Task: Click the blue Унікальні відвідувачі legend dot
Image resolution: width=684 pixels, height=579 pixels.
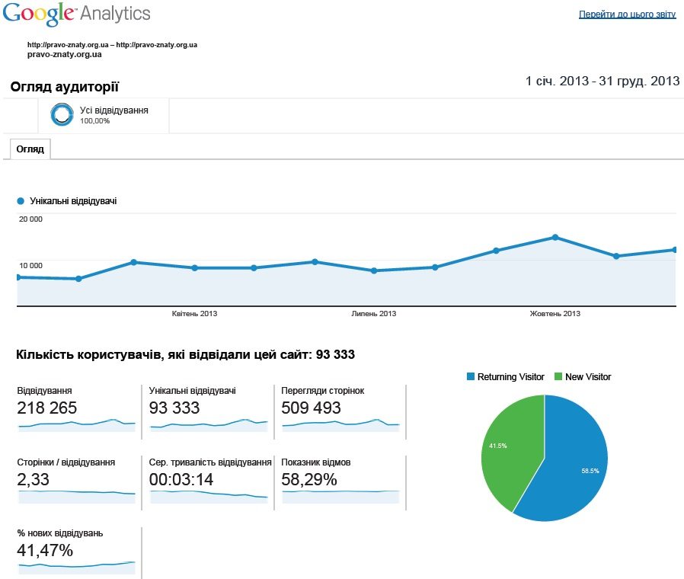Action: pyautogui.click(x=21, y=201)
